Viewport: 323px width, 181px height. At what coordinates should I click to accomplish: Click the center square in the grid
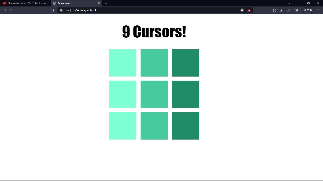pos(154,94)
